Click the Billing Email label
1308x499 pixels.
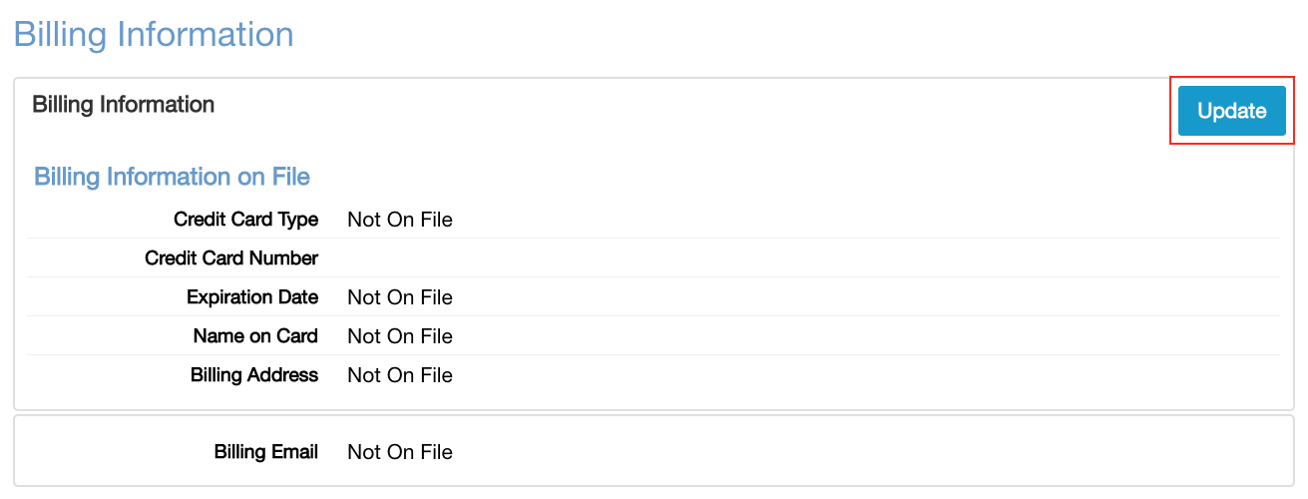pyautogui.click(x=266, y=452)
